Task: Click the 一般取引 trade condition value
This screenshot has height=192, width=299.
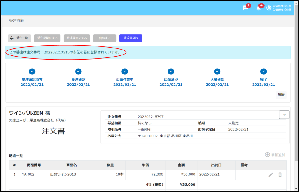Action: pos(145,130)
